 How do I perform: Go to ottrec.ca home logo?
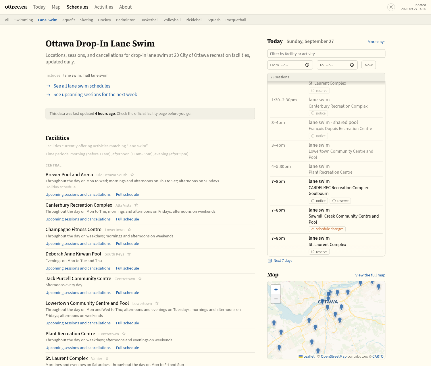pyautogui.click(x=16, y=7)
